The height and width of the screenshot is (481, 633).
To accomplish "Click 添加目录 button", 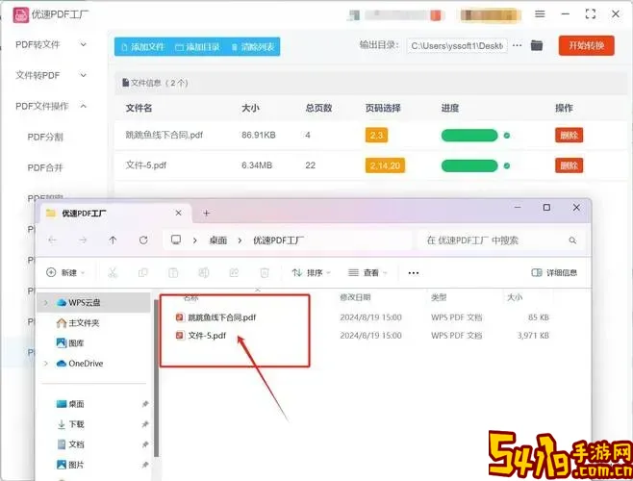I will [x=197, y=47].
